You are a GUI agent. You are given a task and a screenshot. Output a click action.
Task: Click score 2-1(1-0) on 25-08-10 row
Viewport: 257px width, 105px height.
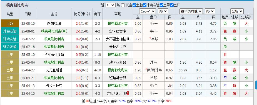pyautogui.click(x=82, y=23)
